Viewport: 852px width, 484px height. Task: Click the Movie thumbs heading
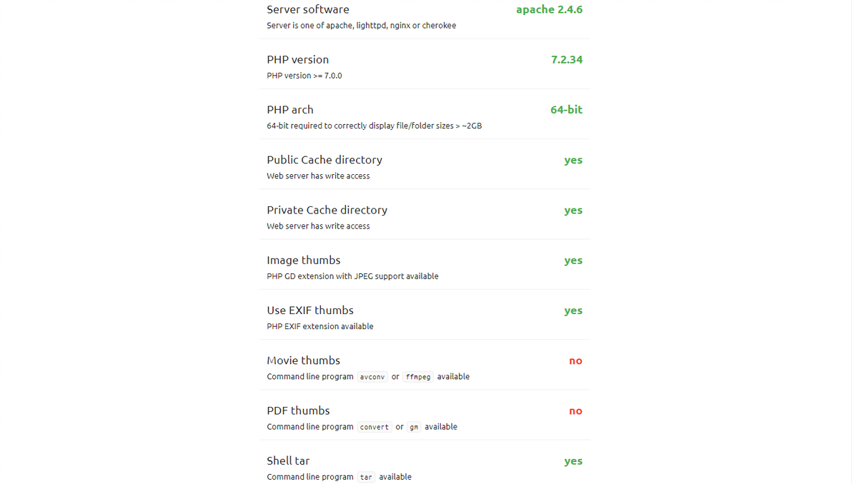(303, 361)
